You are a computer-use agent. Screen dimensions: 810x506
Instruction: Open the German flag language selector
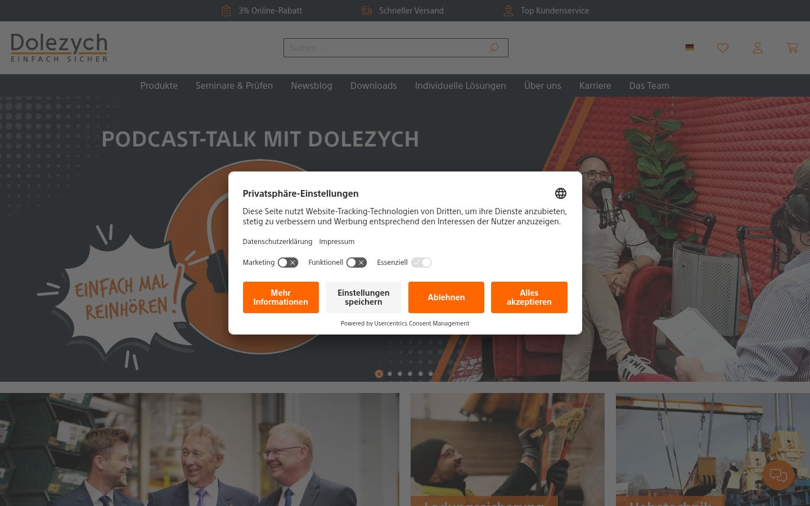tap(690, 48)
